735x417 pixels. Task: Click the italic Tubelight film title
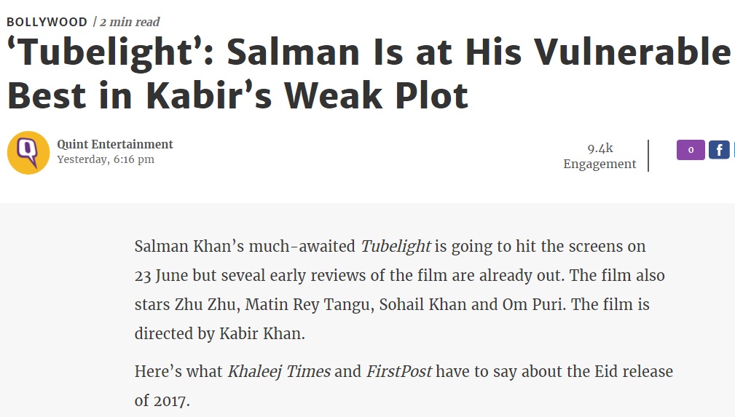coord(396,247)
